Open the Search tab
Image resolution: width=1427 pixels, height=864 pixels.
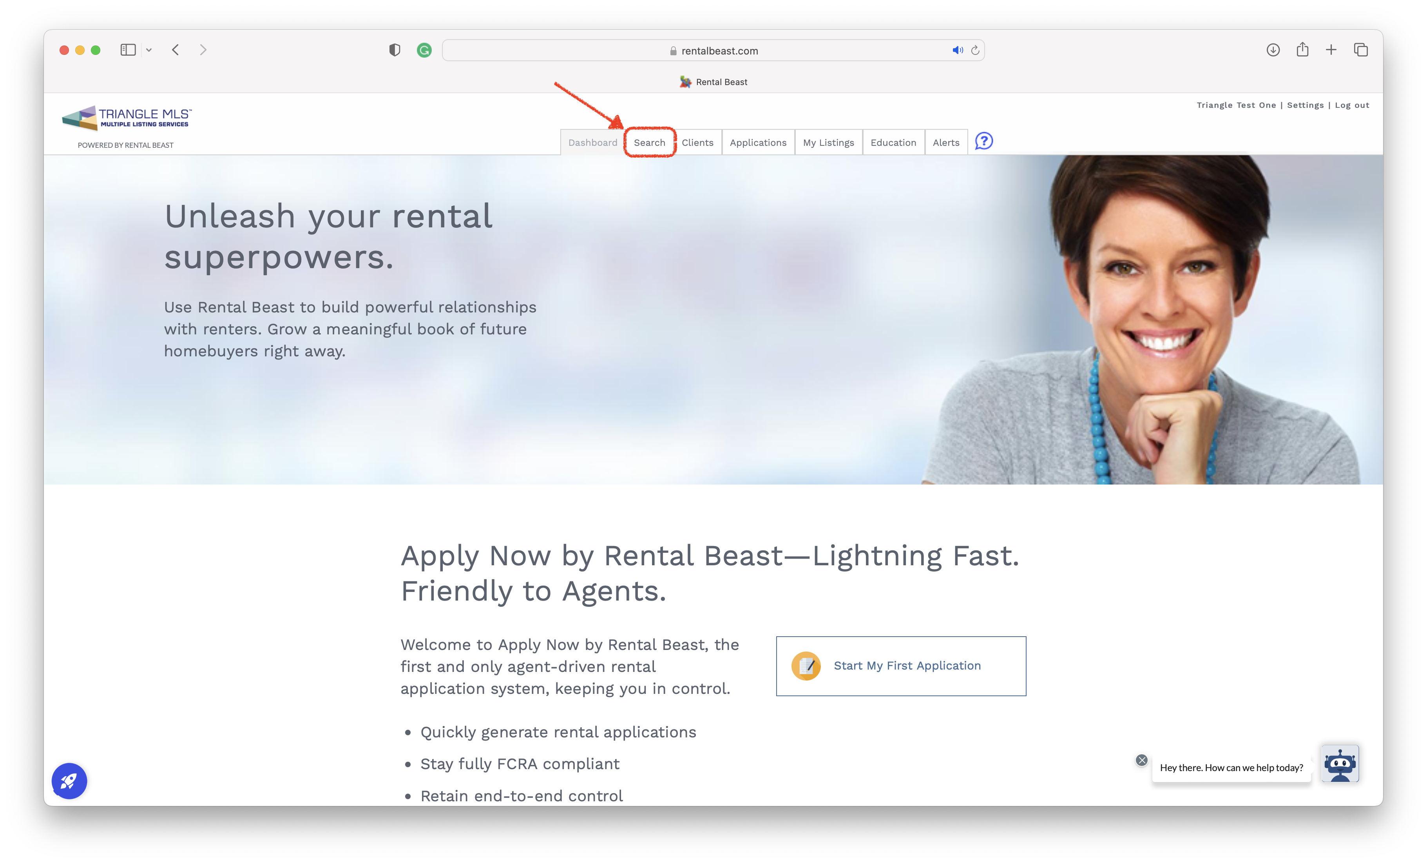pyautogui.click(x=649, y=143)
